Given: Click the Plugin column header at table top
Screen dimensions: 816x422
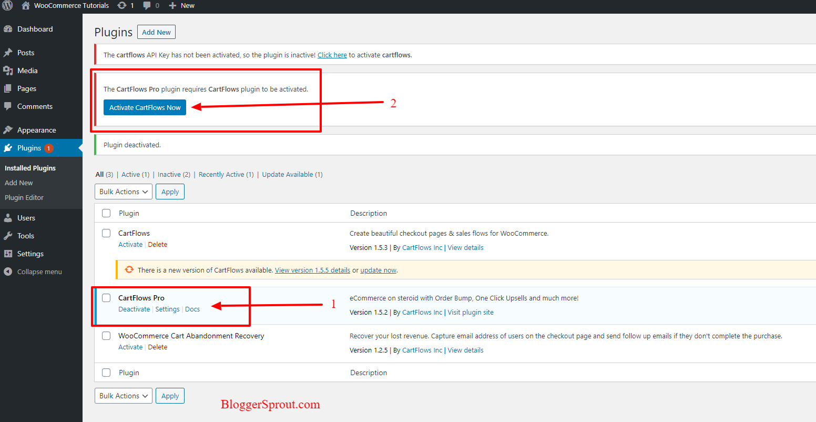Looking at the screenshot, I should click(x=129, y=213).
